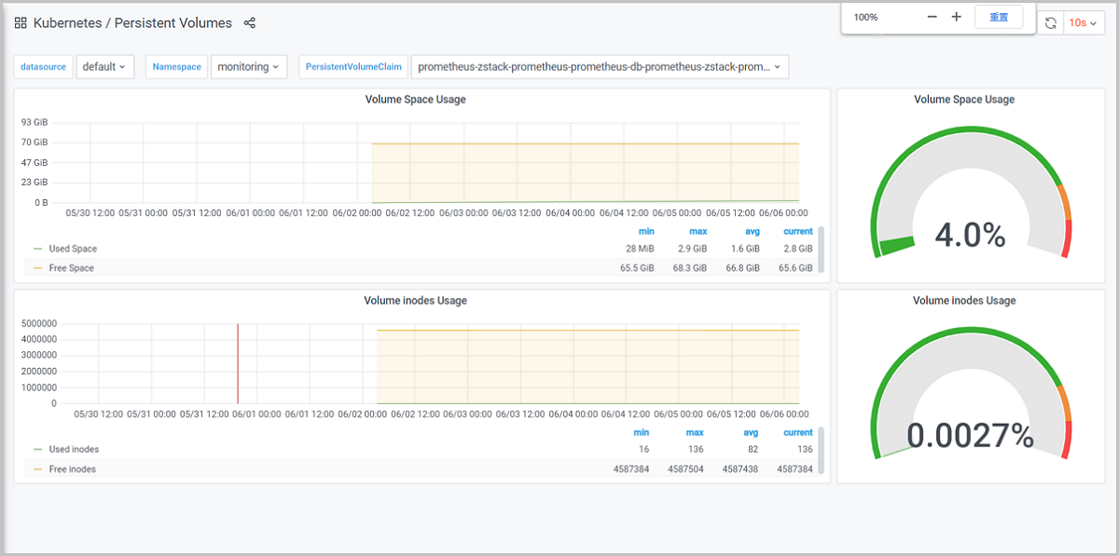The image size is (1119, 556).
Task: Toggle the Free inodes legend series
Action: 72,469
